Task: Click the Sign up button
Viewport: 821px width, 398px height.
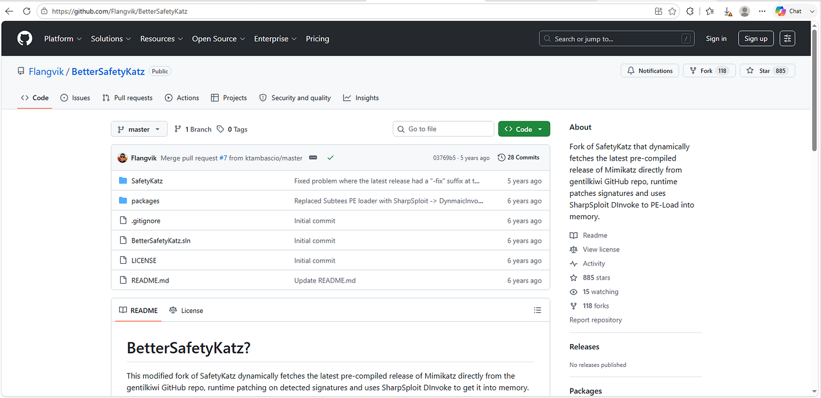Action: 756,39
